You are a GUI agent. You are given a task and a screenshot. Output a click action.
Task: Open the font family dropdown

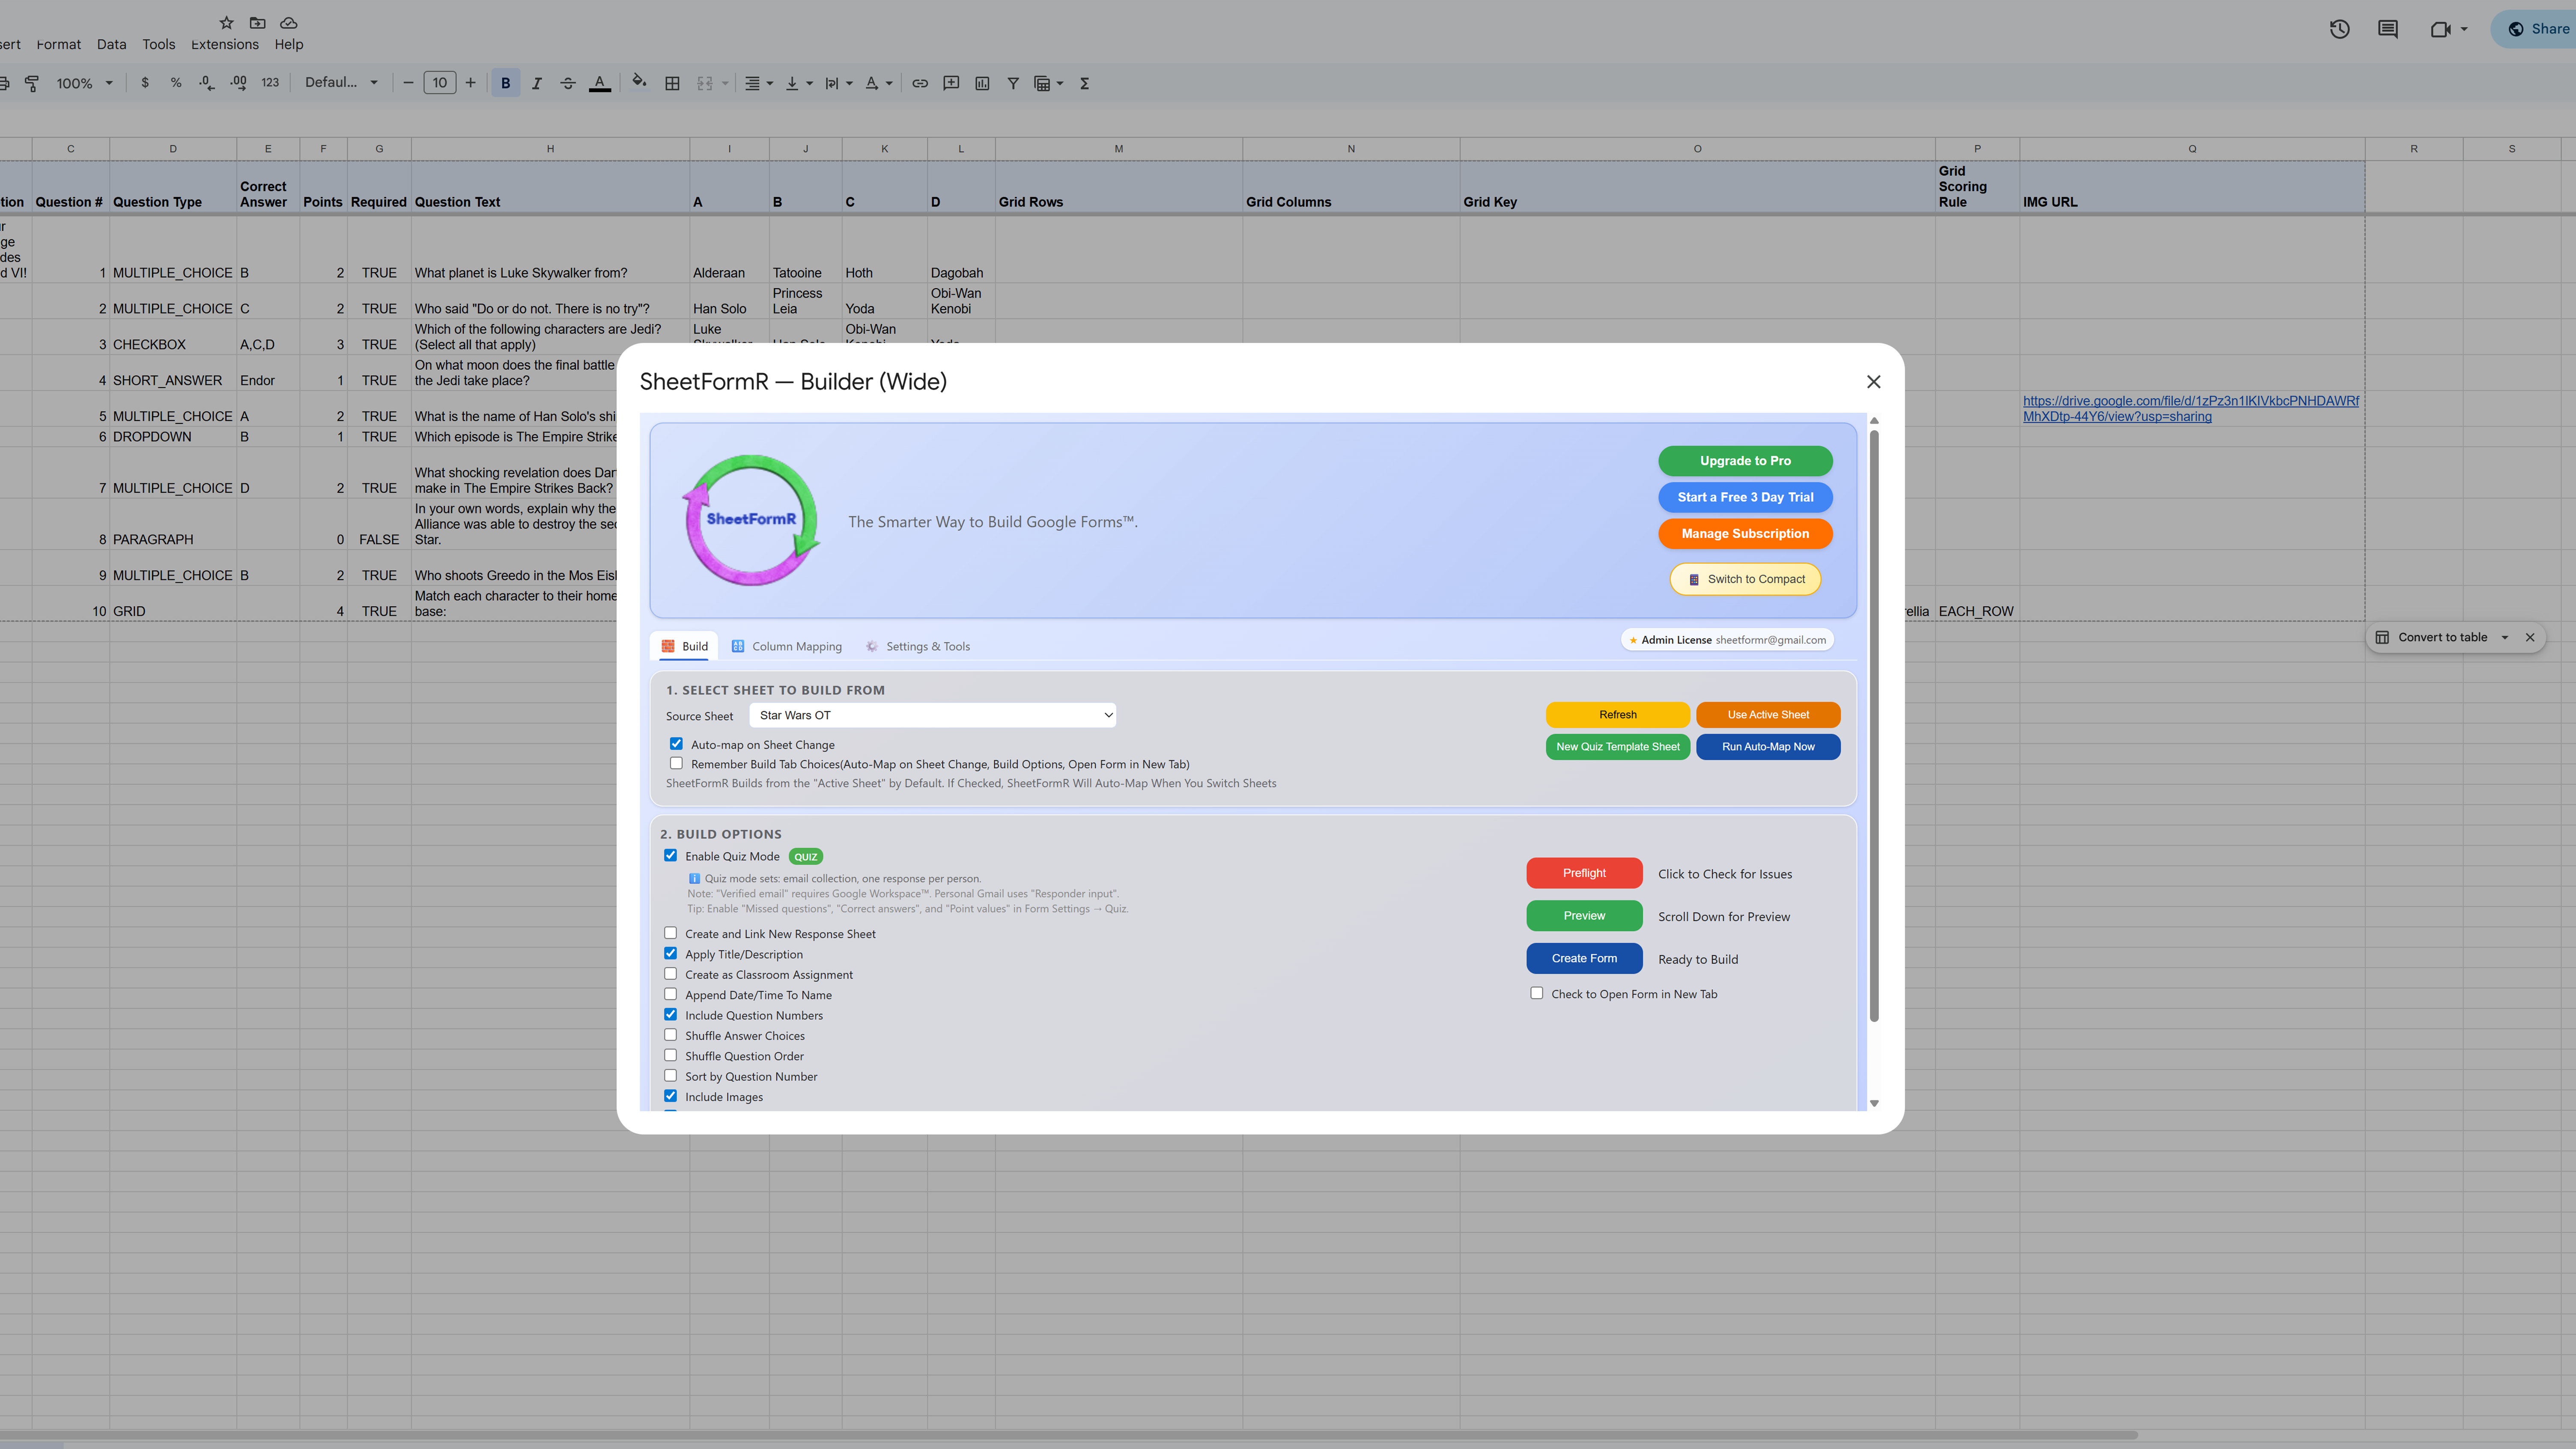click(x=341, y=83)
